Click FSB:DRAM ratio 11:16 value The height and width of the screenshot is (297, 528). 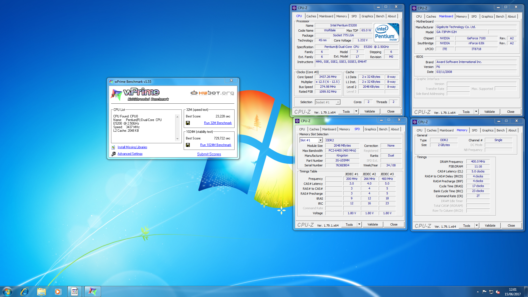478,167
